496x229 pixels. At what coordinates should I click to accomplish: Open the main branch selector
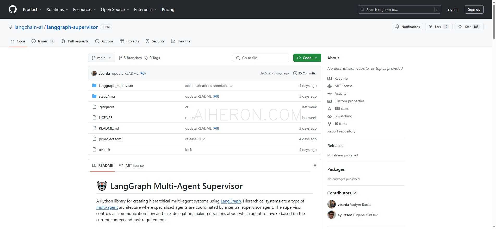pos(101,58)
